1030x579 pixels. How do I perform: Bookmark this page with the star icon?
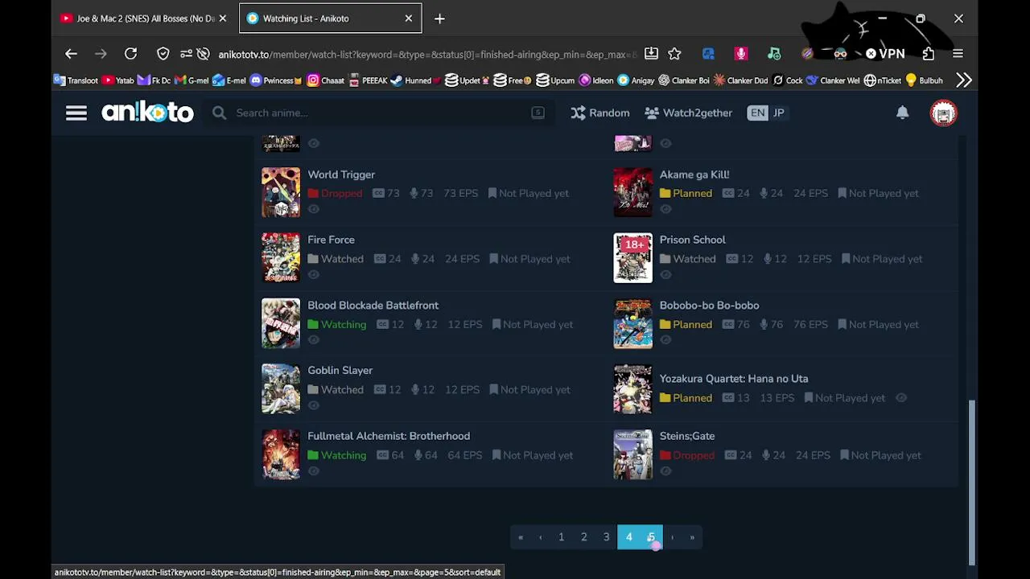click(x=674, y=54)
